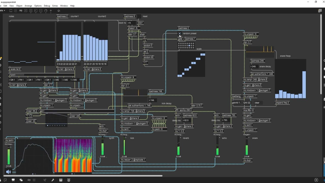This screenshot has height=183, width=325.
Task: Click the new view icon in bottom toolbar
Action: pos(5,180)
